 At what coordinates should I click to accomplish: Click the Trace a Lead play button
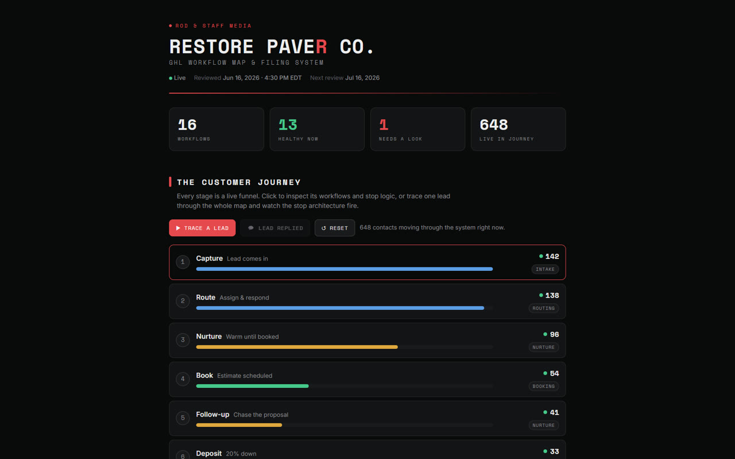(x=202, y=228)
